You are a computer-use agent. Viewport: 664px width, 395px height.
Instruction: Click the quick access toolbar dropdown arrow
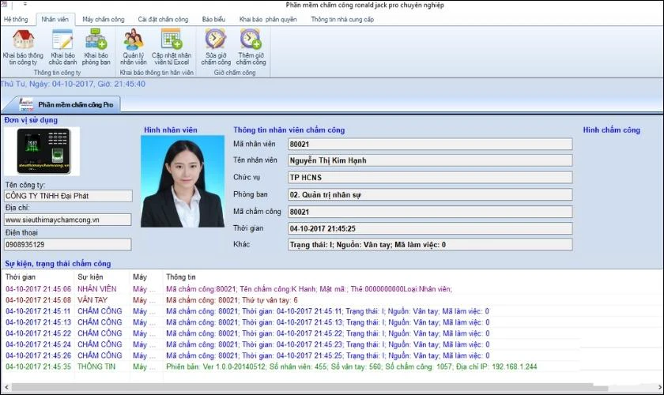click(25, 4)
